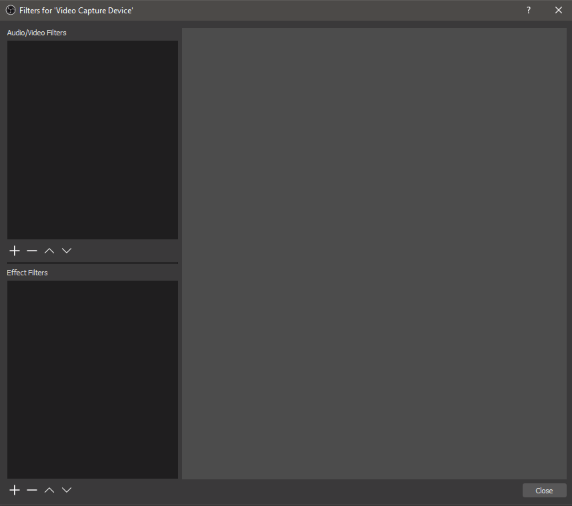Click the OBS logo in the title bar
This screenshot has height=506, width=572.
[x=11, y=10]
